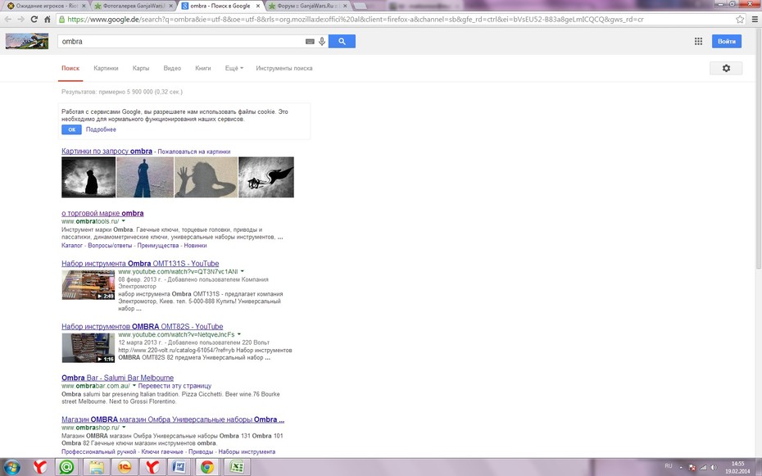Reload the current page
762x476 pixels.
point(34,20)
